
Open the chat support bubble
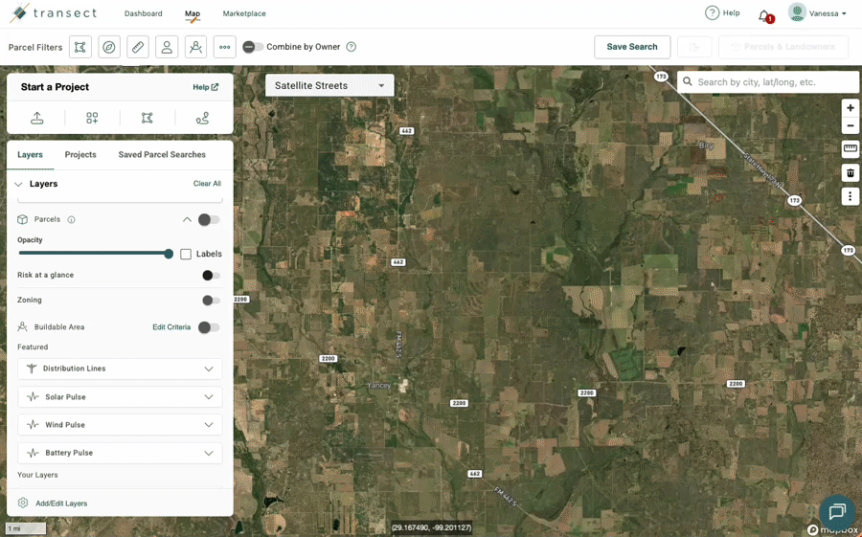pyautogui.click(x=836, y=512)
